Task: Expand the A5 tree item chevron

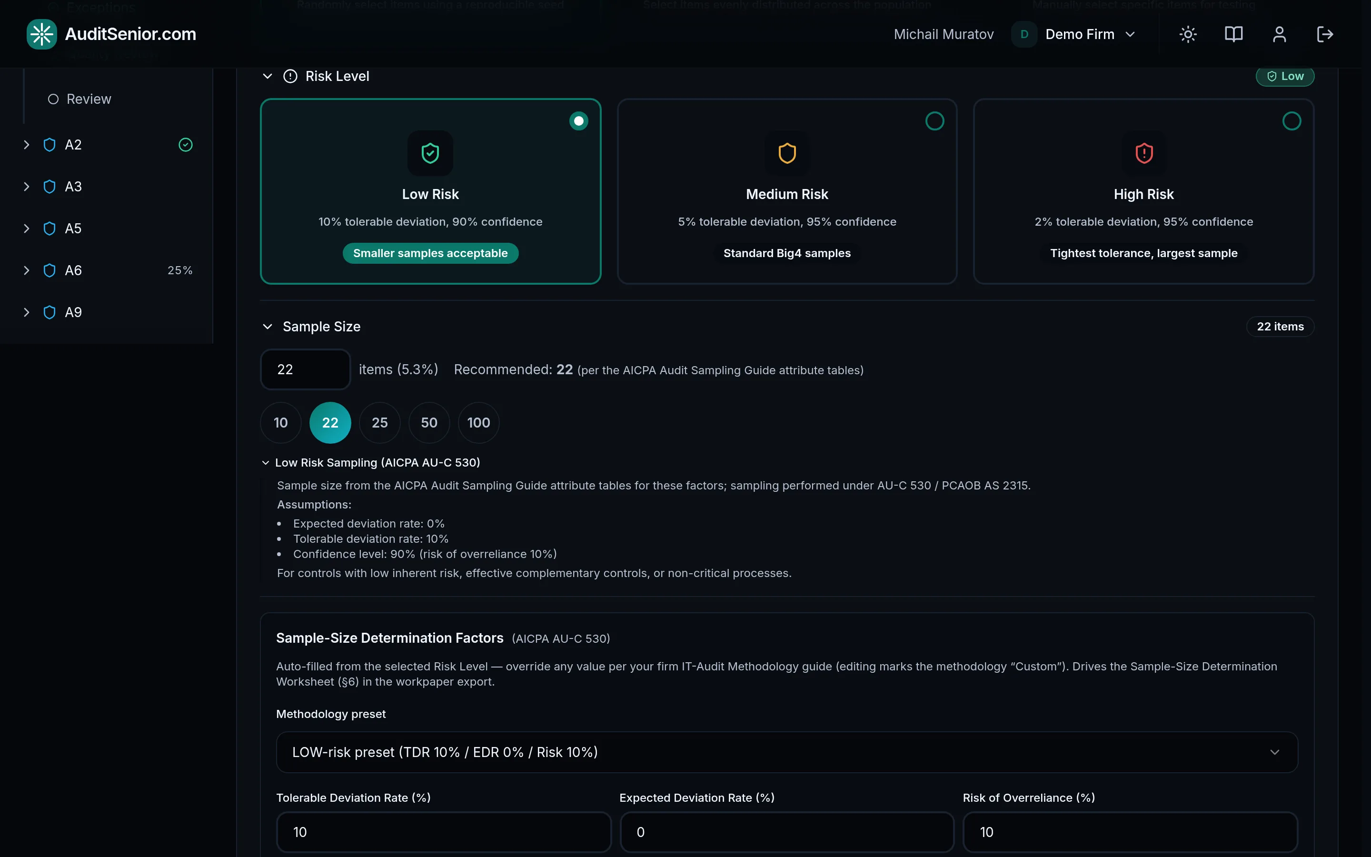Action: pos(27,229)
